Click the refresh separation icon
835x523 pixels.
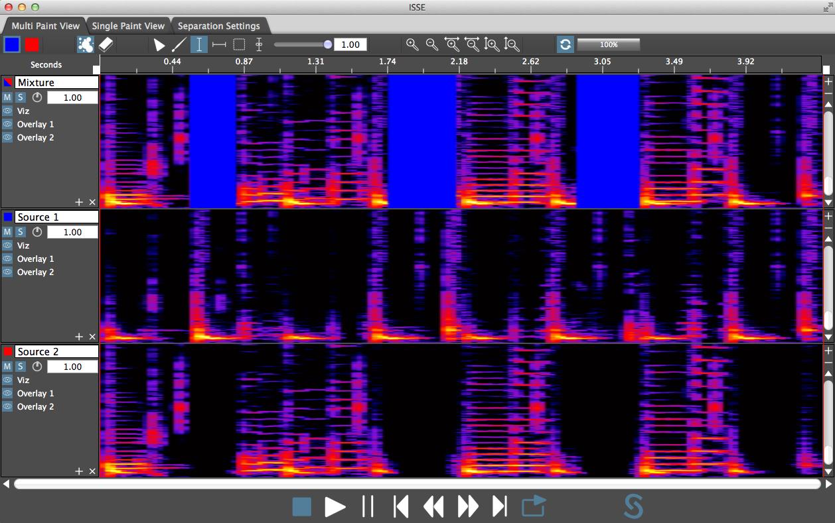(565, 44)
